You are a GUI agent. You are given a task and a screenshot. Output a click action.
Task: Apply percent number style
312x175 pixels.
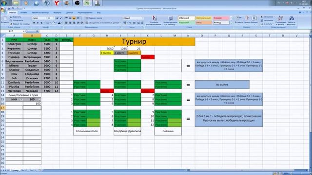[130, 23]
